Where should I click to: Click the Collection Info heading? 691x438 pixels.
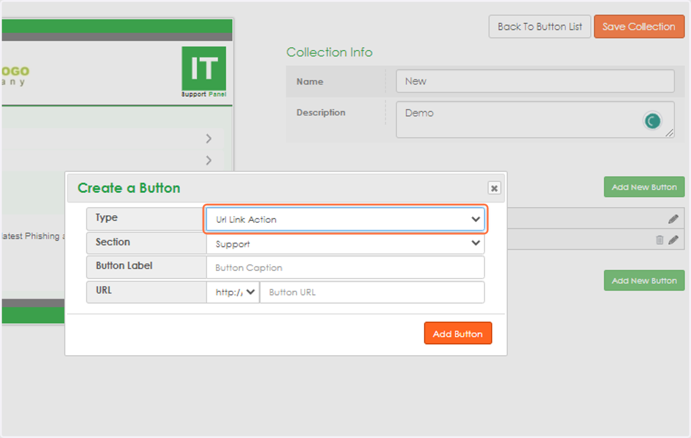click(x=329, y=52)
